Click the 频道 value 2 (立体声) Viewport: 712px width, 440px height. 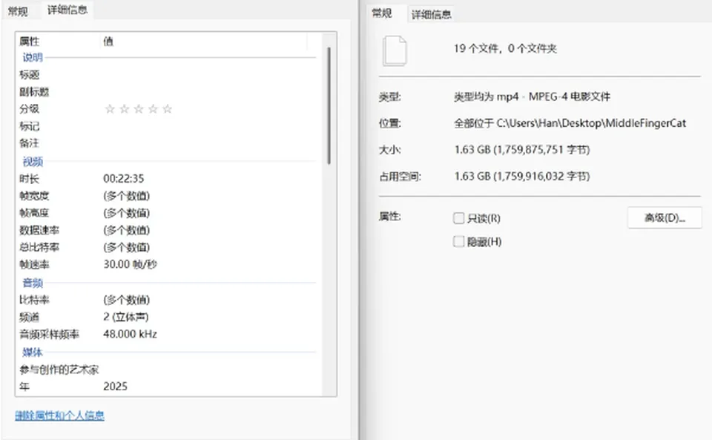point(126,317)
